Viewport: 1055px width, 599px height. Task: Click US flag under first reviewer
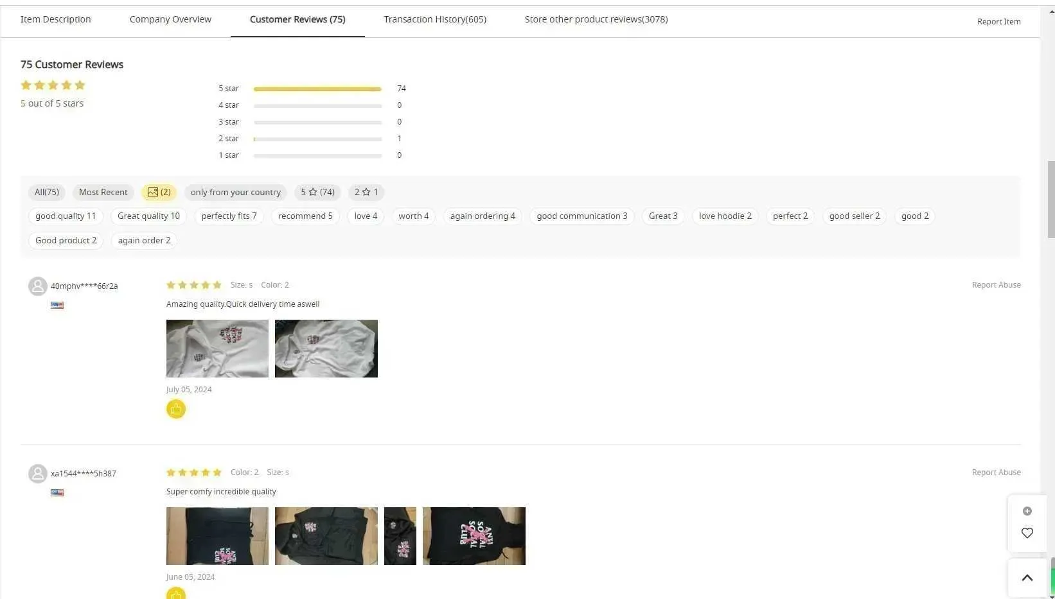(x=57, y=306)
